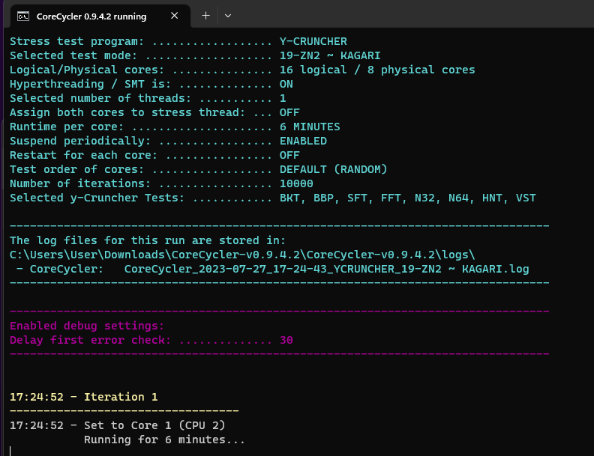This screenshot has height=456, width=594.
Task: Click the 'DEFAULT (RANDOM)' test order value
Action: pyautogui.click(x=333, y=169)
